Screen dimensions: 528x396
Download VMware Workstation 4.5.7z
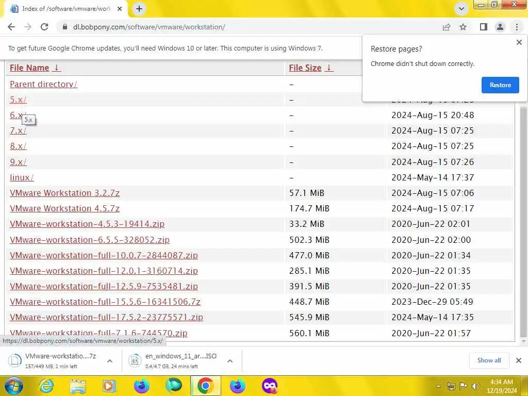(64, 208)
